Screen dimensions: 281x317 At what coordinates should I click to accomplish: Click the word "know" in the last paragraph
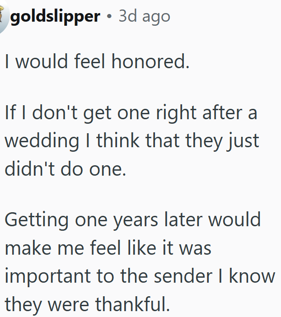tap(252, 276)
